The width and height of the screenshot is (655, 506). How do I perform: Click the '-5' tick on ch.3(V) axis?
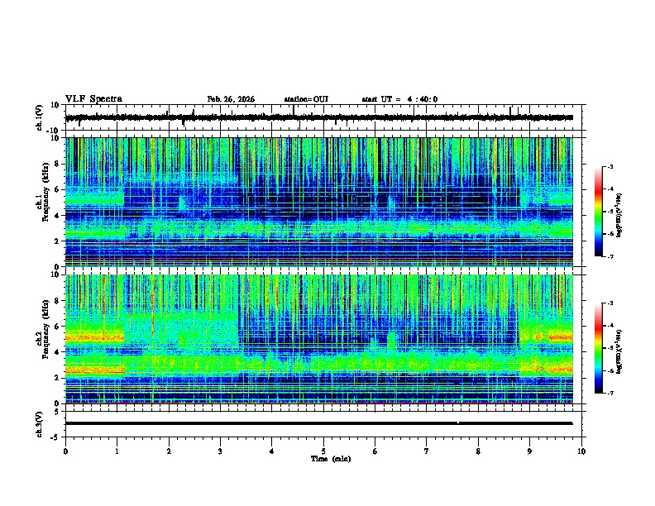55,437
